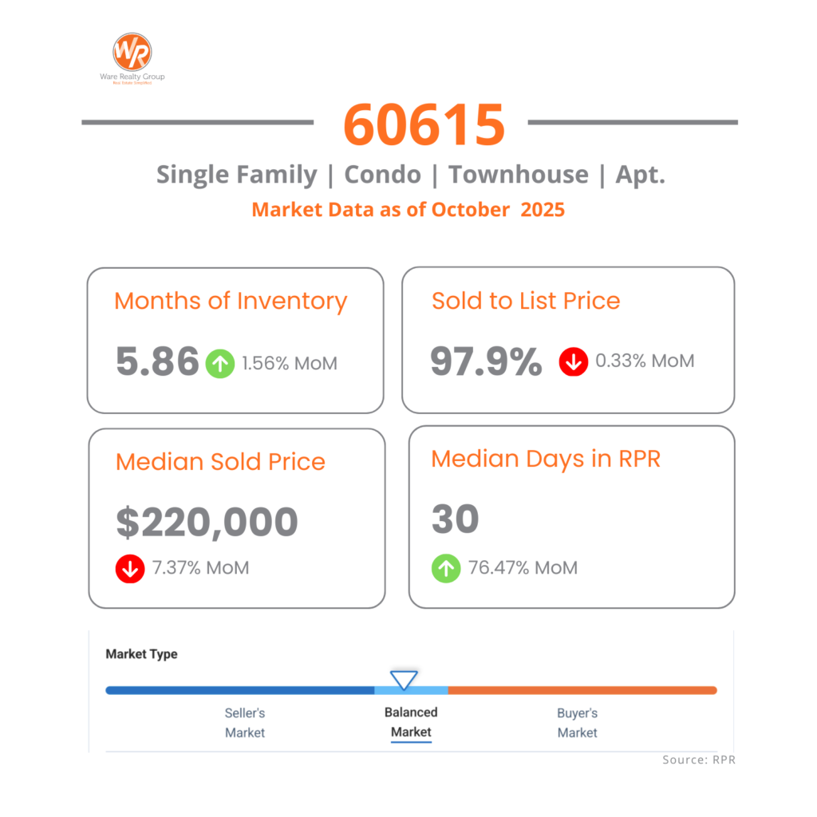This screenshot has width=817, height=817.
Task: Click green up arrow beside 1.56% MoM
Action: [219, 363]
